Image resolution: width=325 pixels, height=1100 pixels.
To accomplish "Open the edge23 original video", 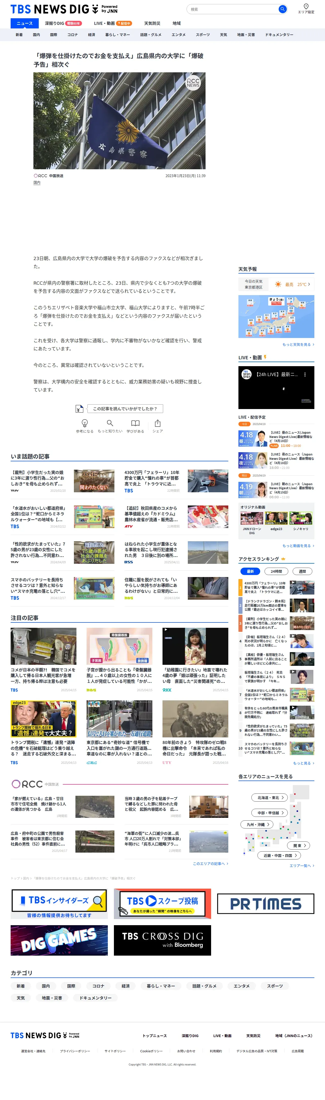I will click(x=276, y=522).
